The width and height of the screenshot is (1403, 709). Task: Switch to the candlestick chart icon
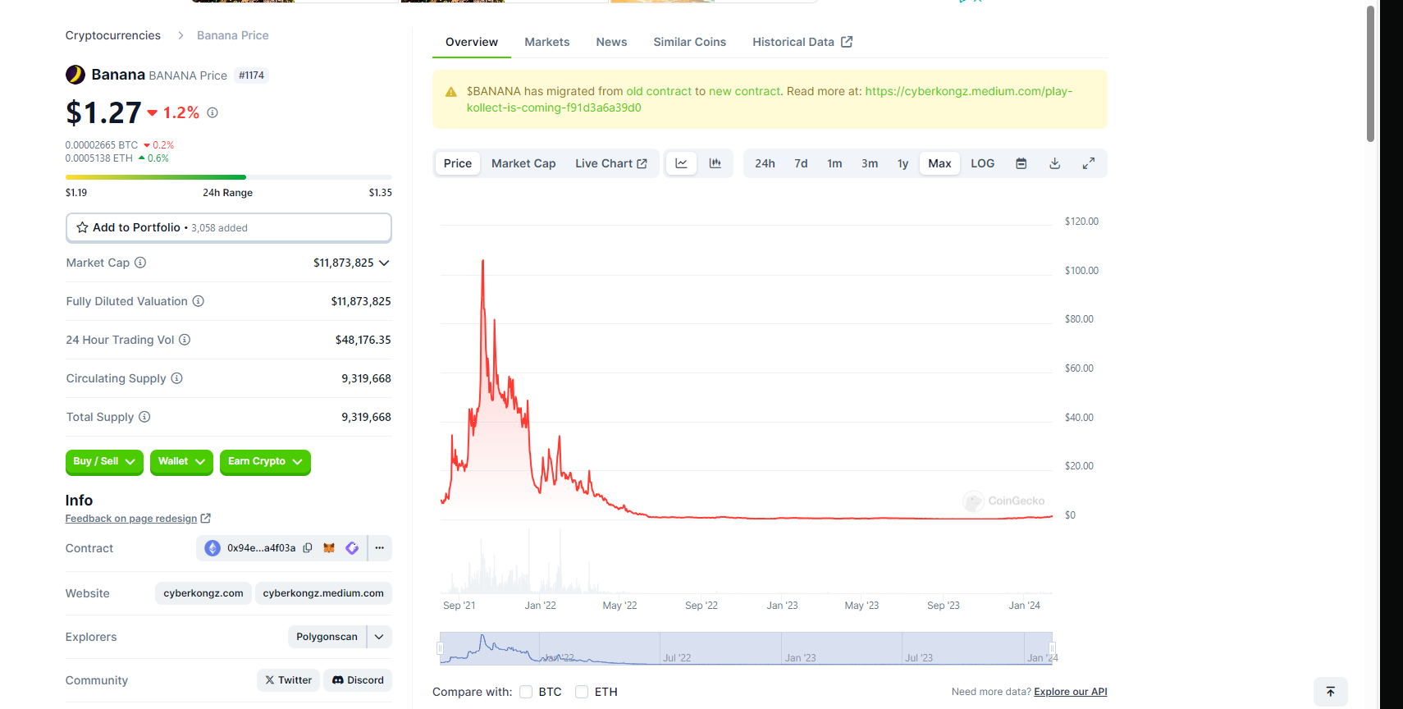tap(715, 163)
